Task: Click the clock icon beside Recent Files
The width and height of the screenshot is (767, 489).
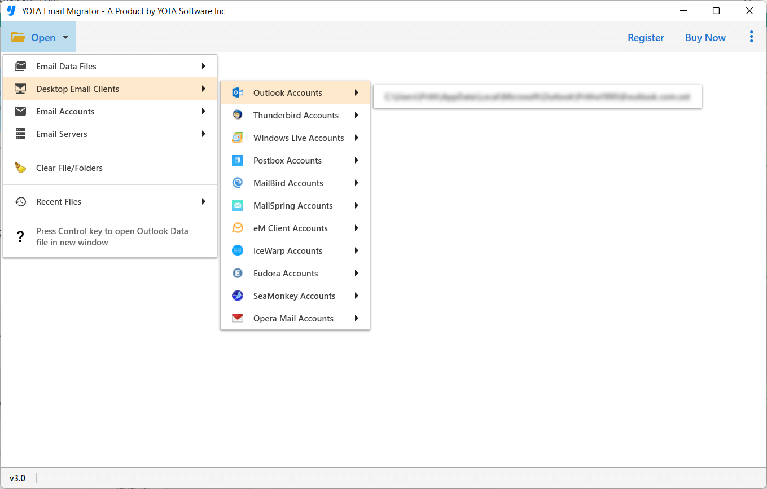Action: 20,201
